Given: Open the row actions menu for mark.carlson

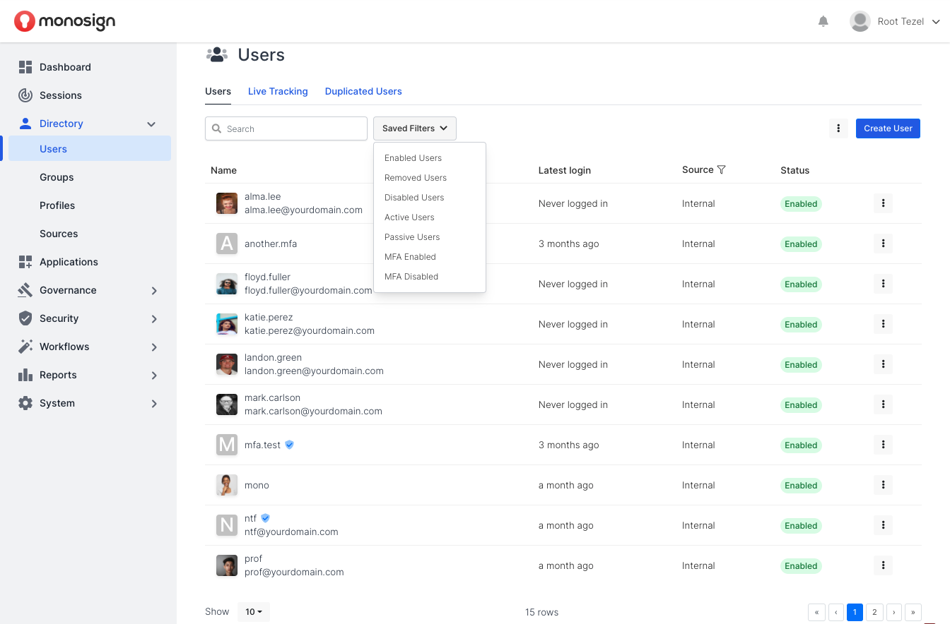Looking at the screenshot, I should [x=883, y=404].
